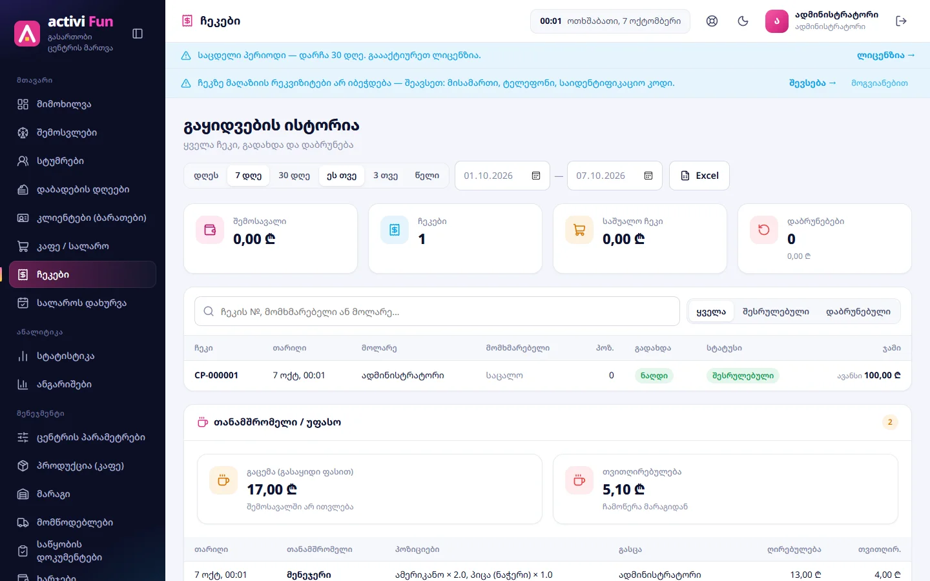Open the support lifebuoy icon in header
The height and width of the screenshot is (581, 930).
pos(712,21)
